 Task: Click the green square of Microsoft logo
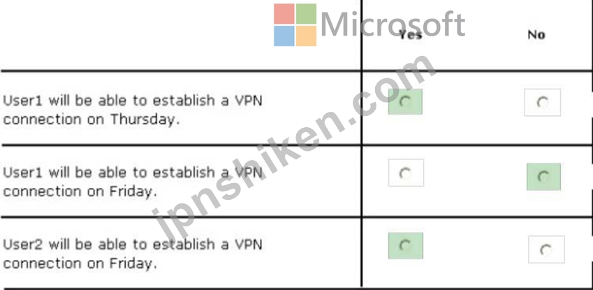(x=306, y=14)
